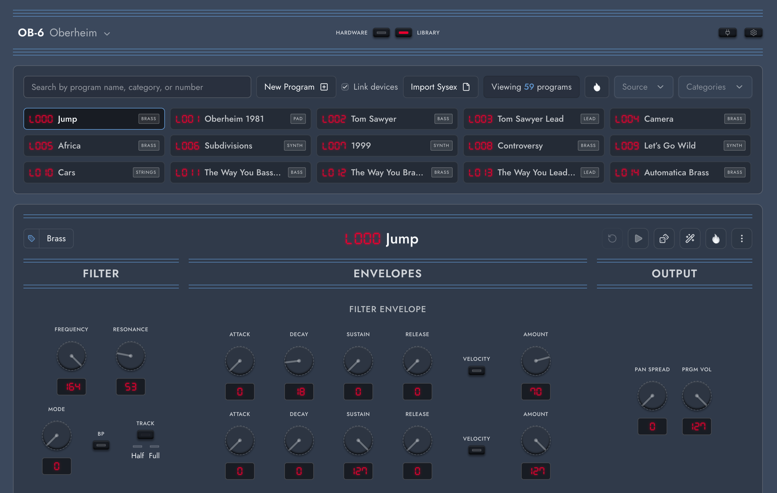Click the flame icon beside Viewing programs
This screenshot has width=777, height=493.
[597, 87]
